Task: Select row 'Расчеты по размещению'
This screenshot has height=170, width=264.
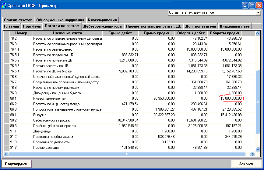Action: click(x=129, y=49)
